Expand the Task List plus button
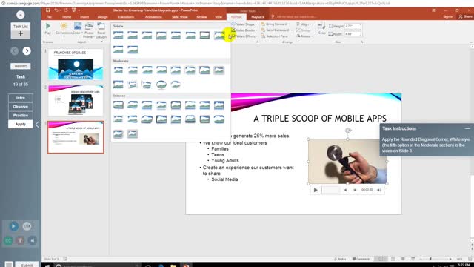This screenshot has height=267, width=474. 21,33
